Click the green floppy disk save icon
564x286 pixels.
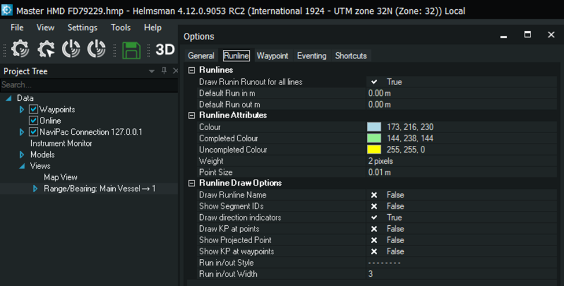click(x=131, y=50)
